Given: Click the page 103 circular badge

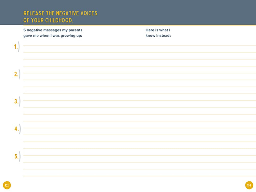Looking at the screenshot, I should pyautogui.click(x=249, y=185).
